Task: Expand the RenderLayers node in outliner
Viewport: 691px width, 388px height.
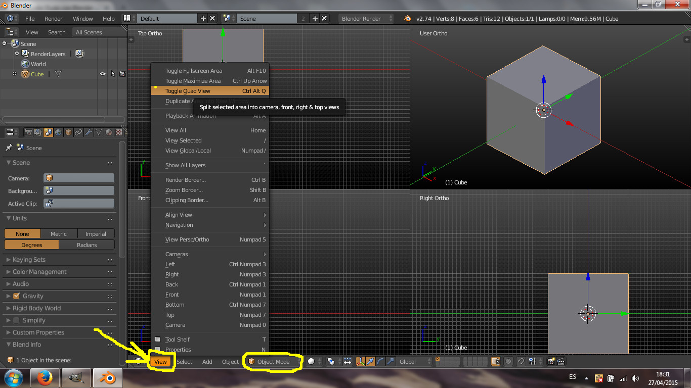Action: 17,54
